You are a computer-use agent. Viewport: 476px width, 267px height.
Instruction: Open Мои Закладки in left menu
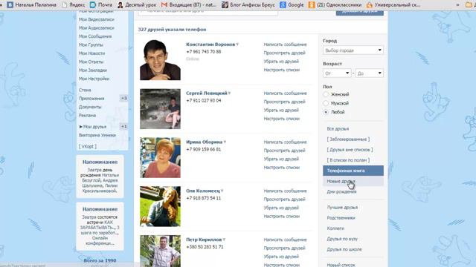coord(93,70)
